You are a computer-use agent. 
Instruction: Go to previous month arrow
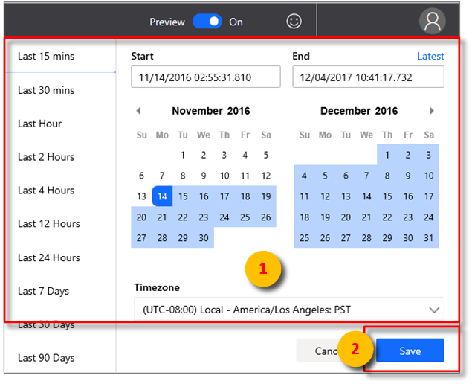[138, 111]
